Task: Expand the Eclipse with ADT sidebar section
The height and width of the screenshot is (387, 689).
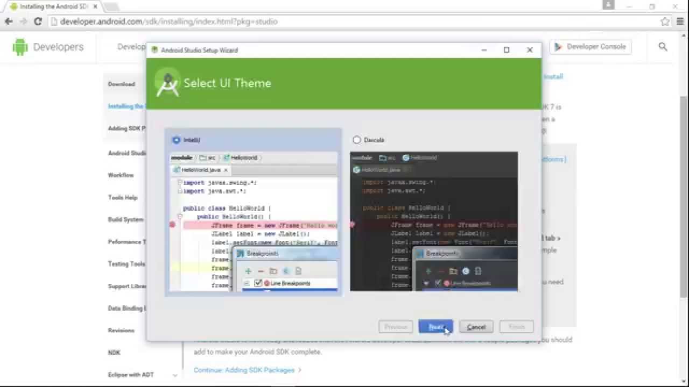Action: pyautogui.click(x=175, y=375)
